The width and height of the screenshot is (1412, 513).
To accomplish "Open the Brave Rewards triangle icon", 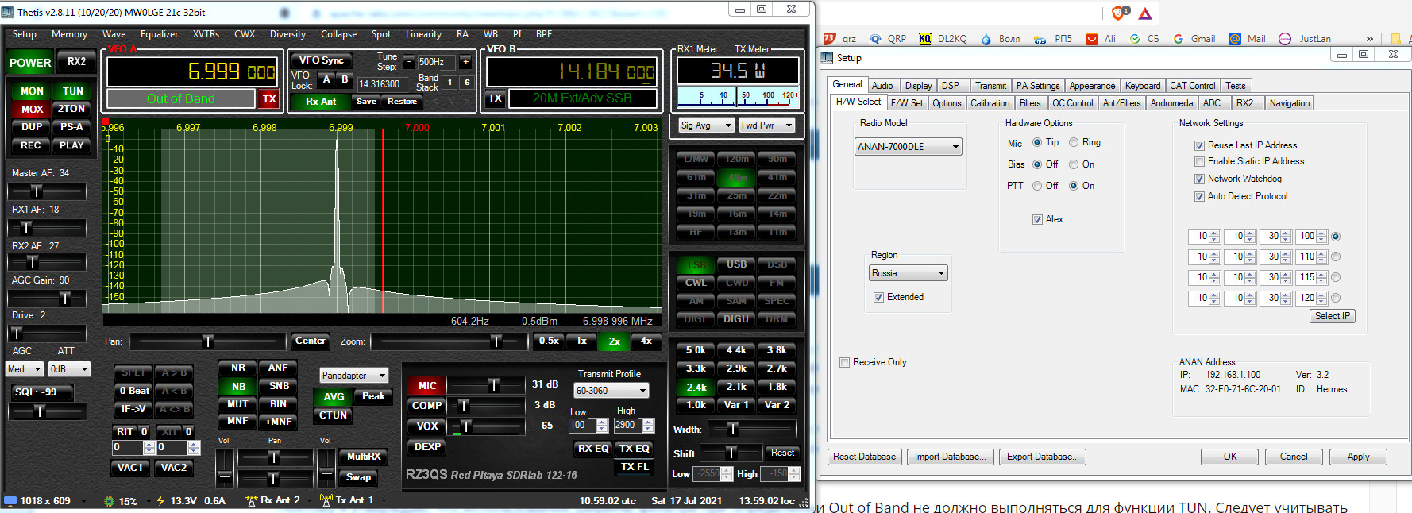I will click(1145, 13).
